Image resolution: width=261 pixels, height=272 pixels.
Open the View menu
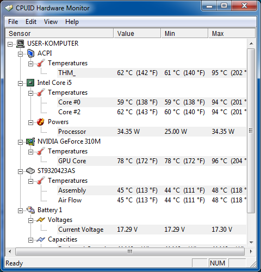[51, 22]
